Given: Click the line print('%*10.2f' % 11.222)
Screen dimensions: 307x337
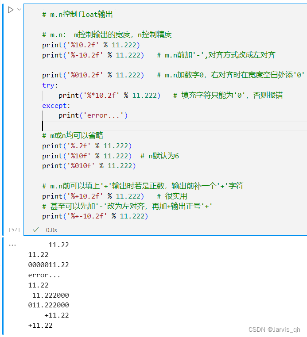Looking at the screenshot, I should click(109, 95).
